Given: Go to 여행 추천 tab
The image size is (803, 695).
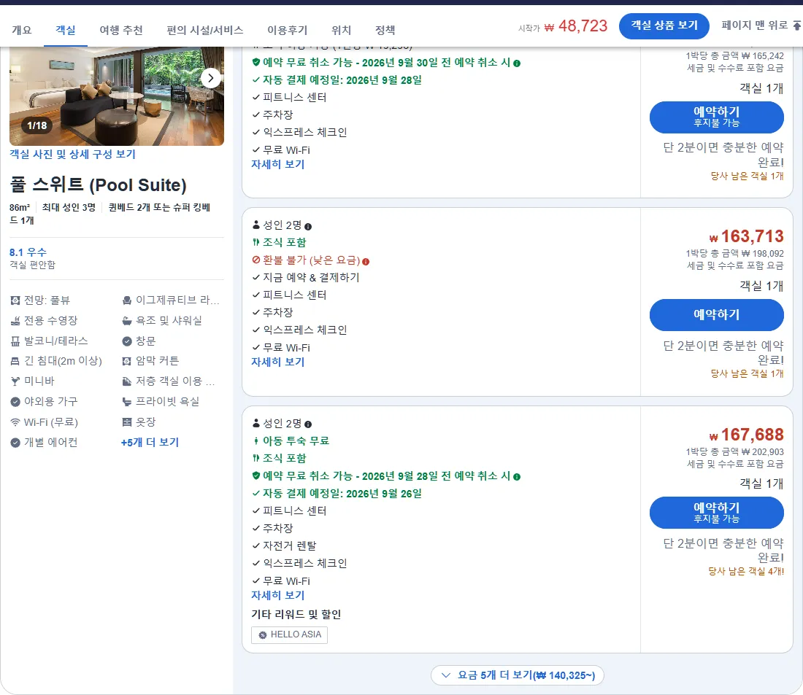Looking at the screenshot, I should pyautogui.click(x=121, y=30).
